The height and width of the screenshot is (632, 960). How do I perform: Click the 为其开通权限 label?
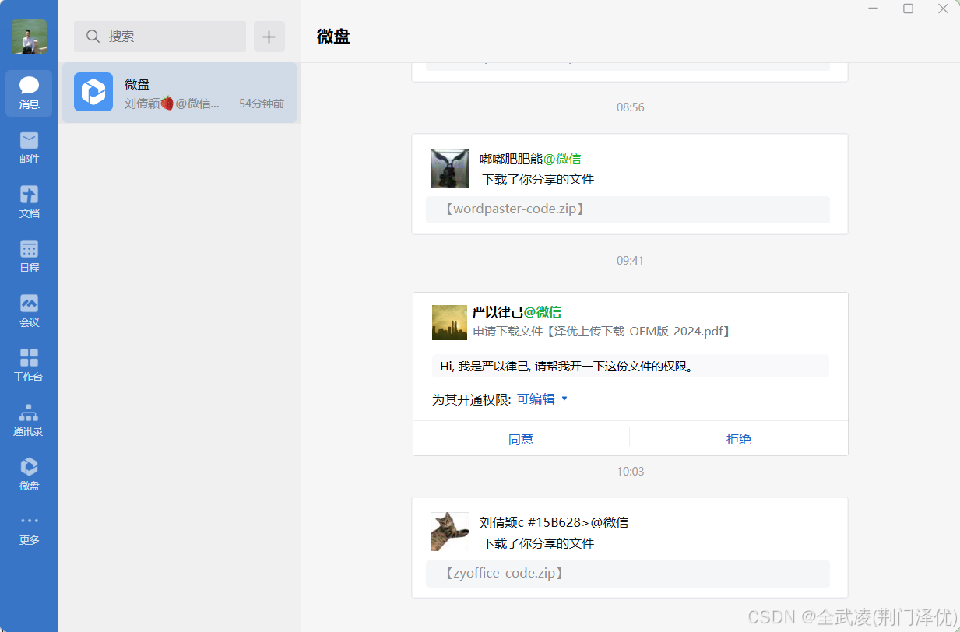(x=472, y=399)
